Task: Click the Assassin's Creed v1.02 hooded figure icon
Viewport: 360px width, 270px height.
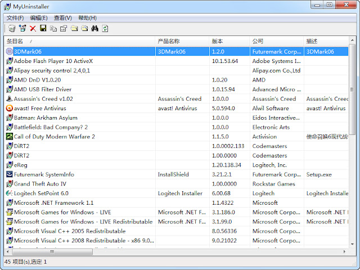Action: [10, 99]
